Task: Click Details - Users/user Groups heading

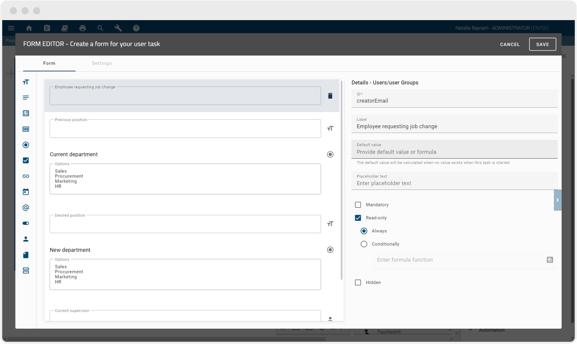Action: [x=385, y=83]
